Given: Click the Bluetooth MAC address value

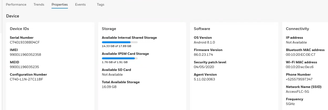Looking at the screenshot, I should click(x=301, y=55).
